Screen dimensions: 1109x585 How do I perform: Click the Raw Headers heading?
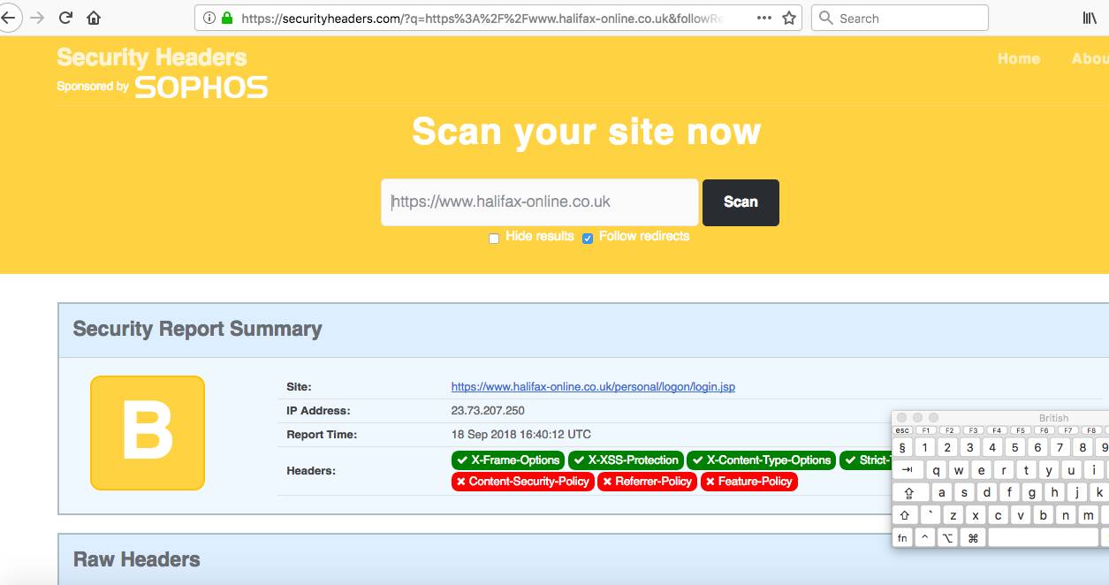click(x=136, y=559)
